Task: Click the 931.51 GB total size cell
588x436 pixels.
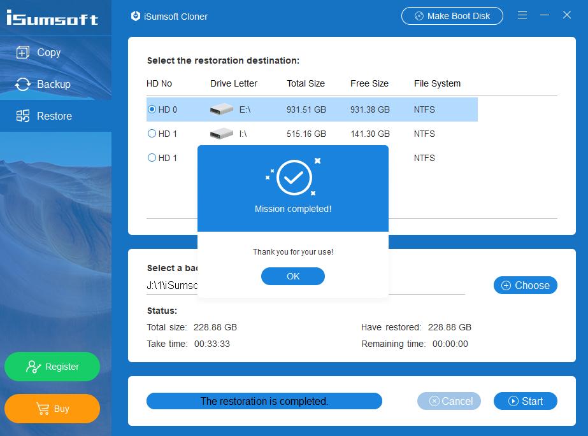Action: tap(306, 109)
